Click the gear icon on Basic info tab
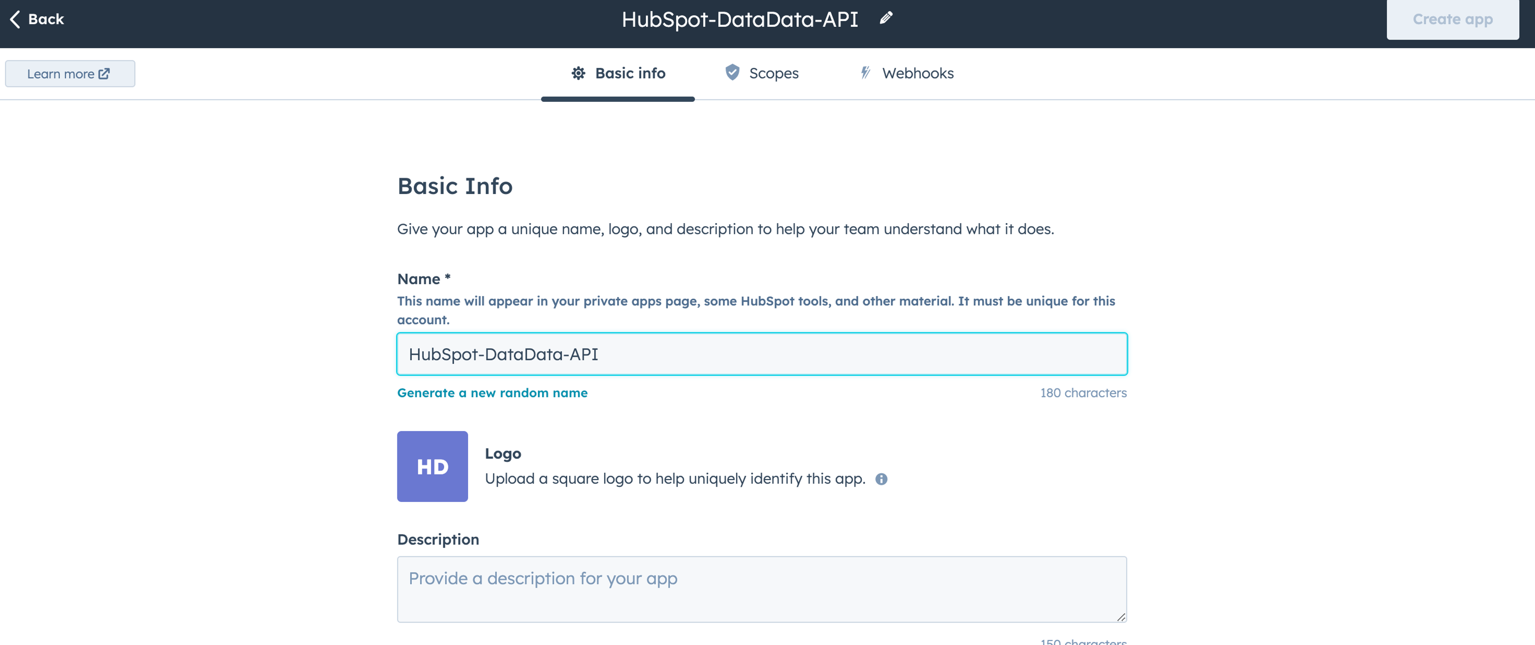 pos(578,73)
